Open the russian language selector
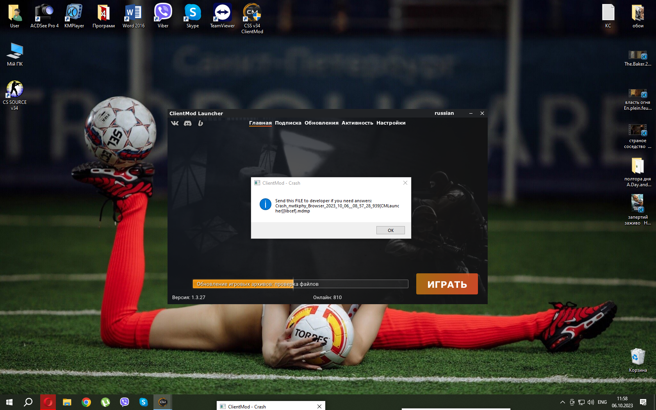This screenshot has width=656, height=410. tap(444, 113)
